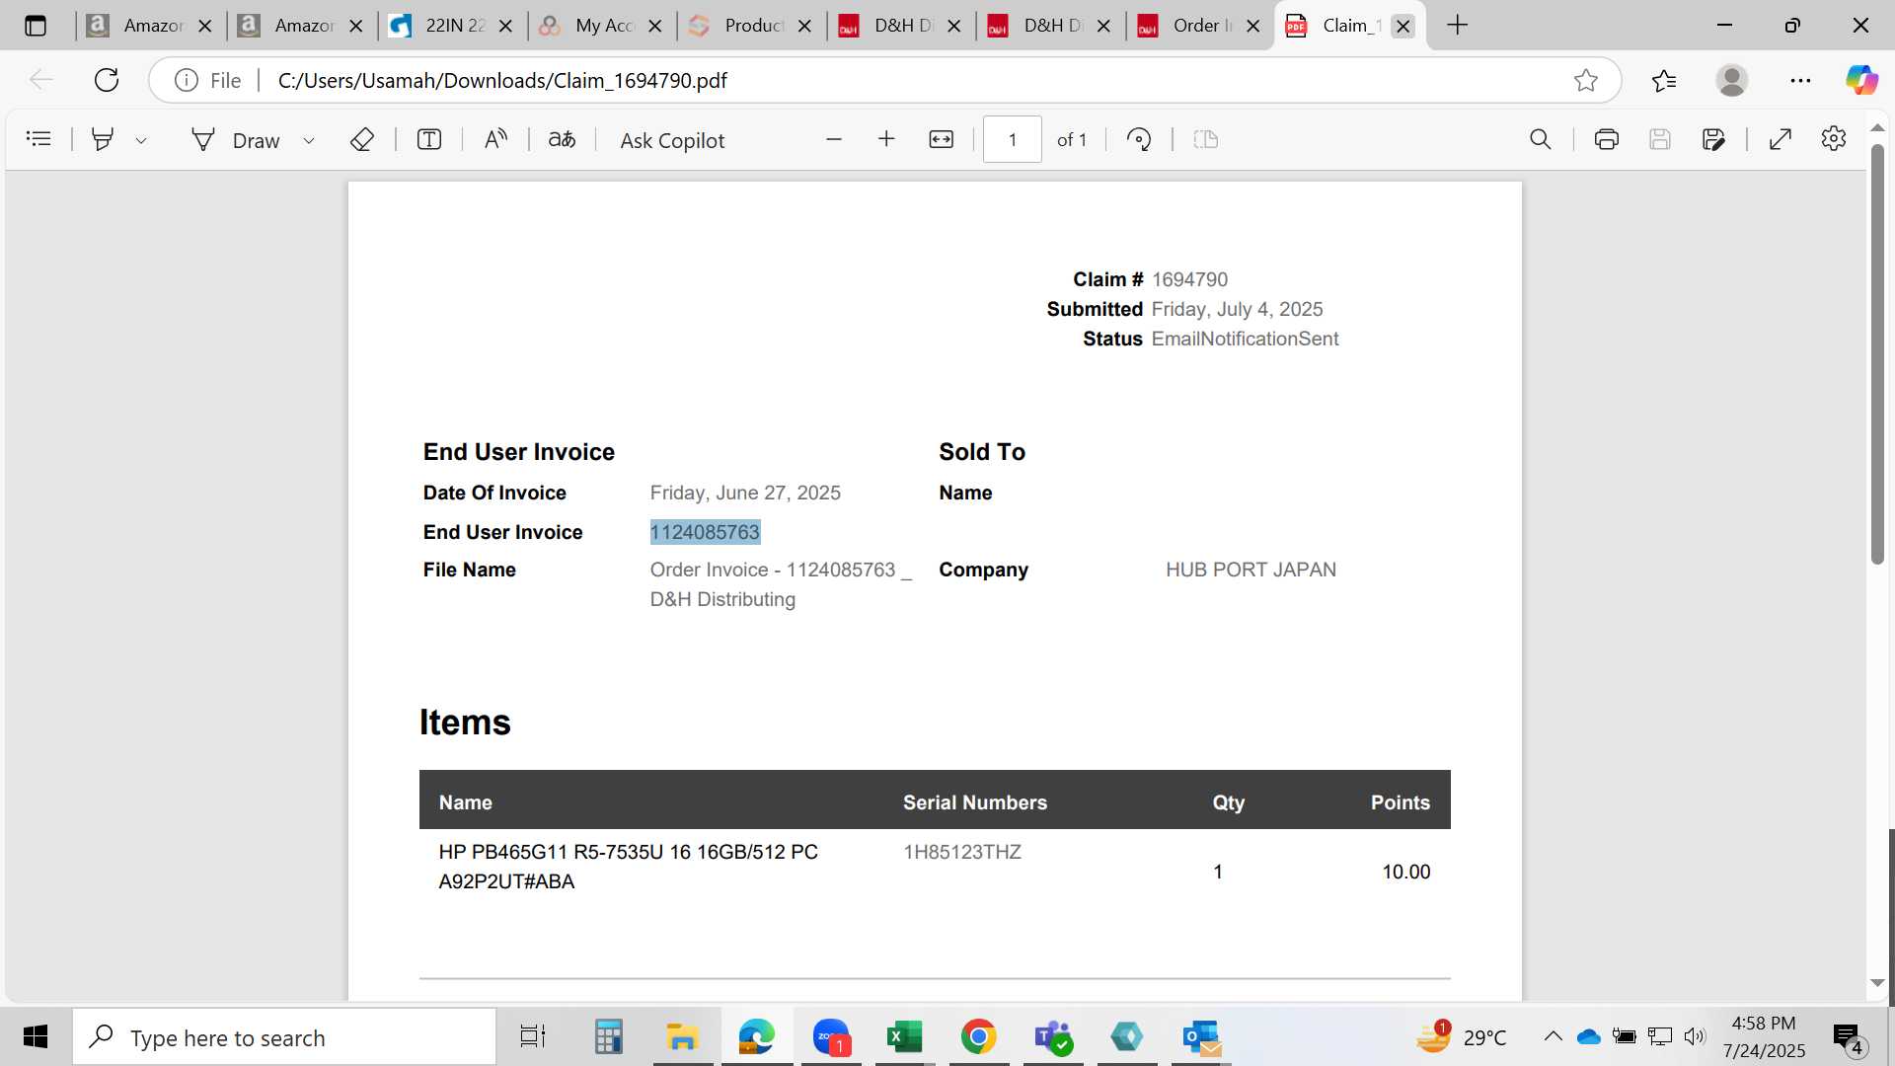Select the Erase tool

pos(362,139)
